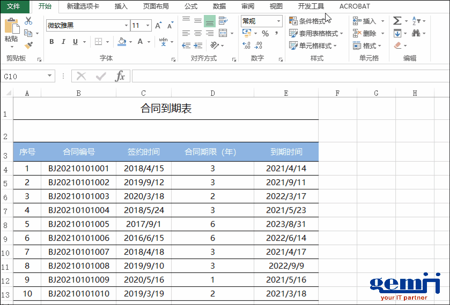
Task: Toggle align text right
Action: pos(210,33)
